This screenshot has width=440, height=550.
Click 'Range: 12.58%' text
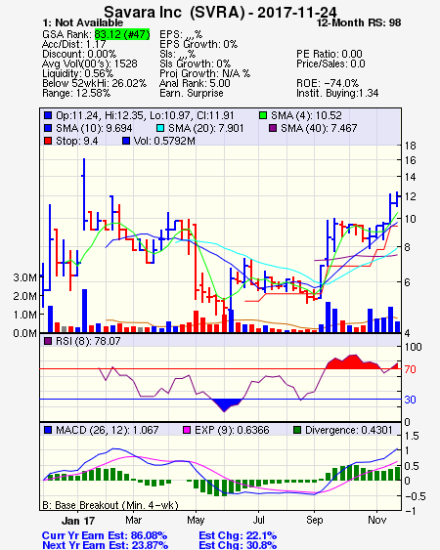point(76,94)
